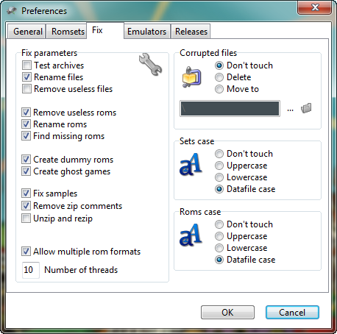Select Lowercase under Roms case
Screen dimensions: 337x334
click(219, 248)
